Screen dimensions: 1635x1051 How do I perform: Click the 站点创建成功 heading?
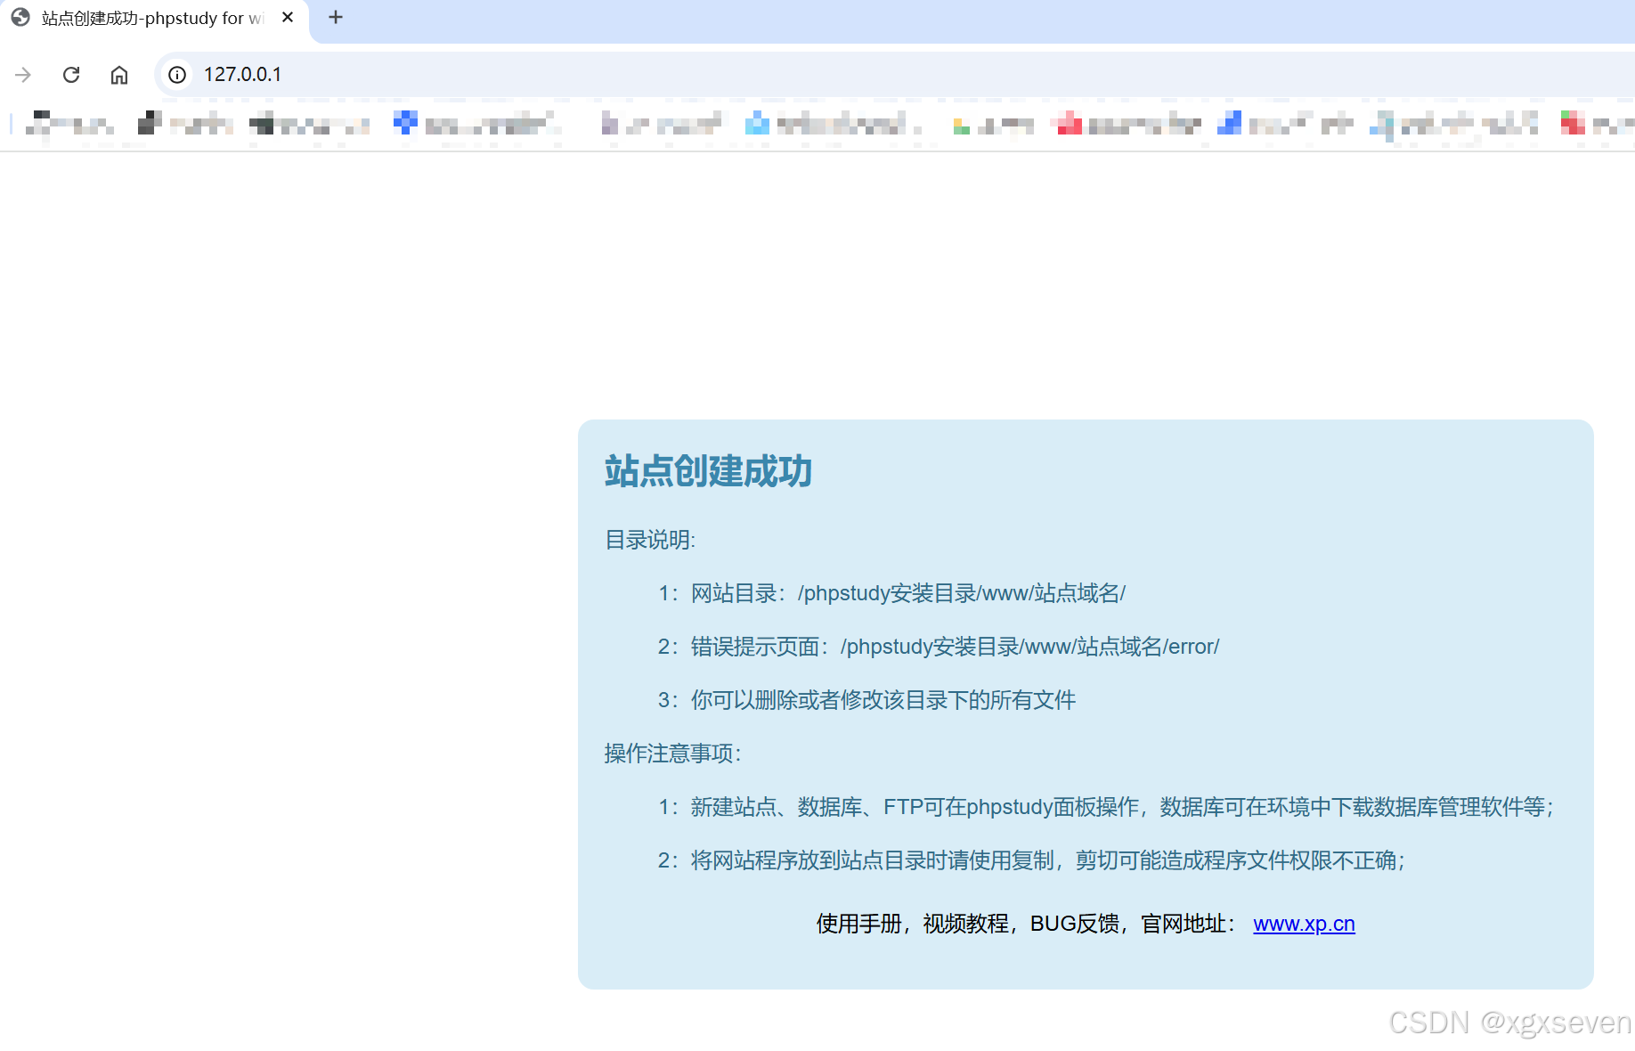(708, 470)
